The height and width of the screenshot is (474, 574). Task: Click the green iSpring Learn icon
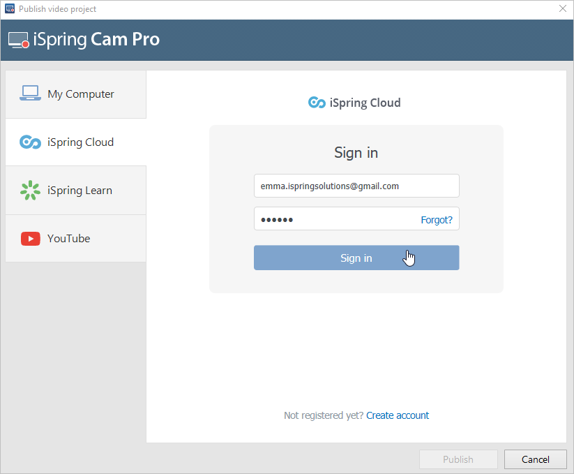coord(30,190)
